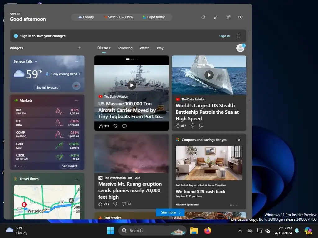The width and height of the screenshot is (318, 238).
Task: Click Sign in link
Action: pos(224,36)
